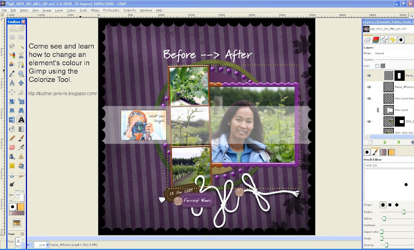Select the Airbrush tool

tap(21, 147)
